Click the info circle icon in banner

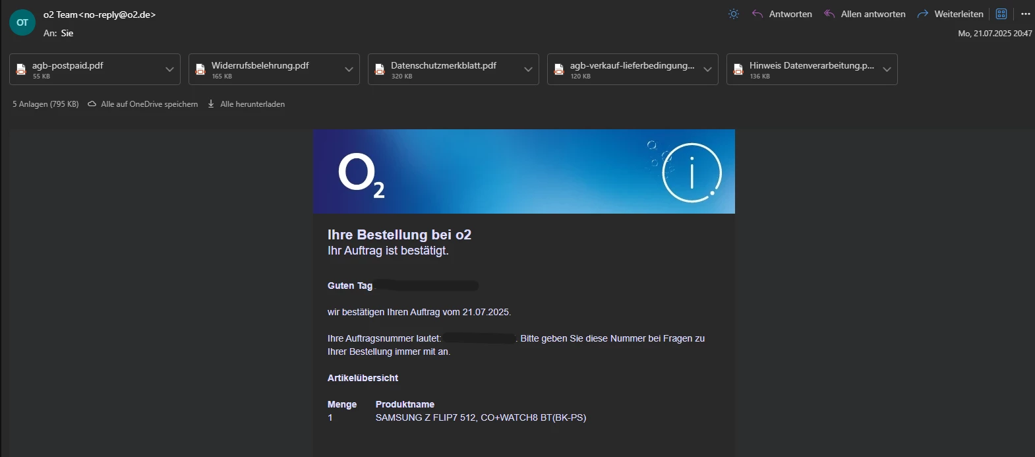click(692, 173)
